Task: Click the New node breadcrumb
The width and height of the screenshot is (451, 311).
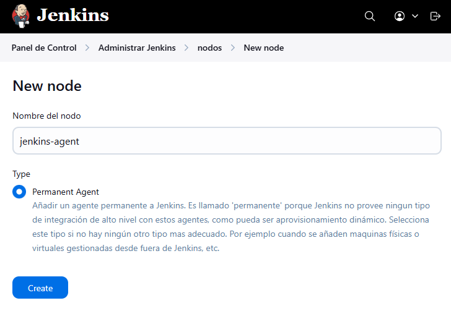Action: click(264, 48)
